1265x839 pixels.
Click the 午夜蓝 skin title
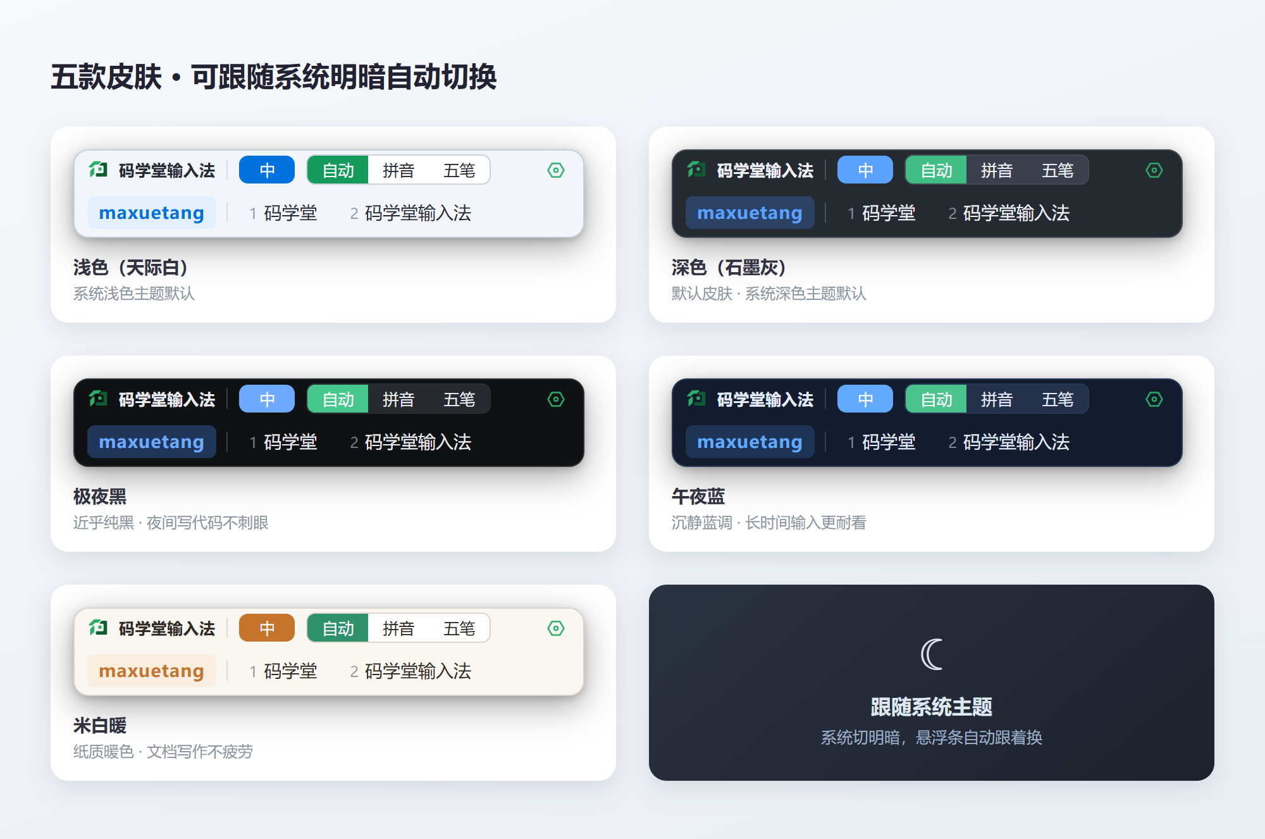(x=698, y=497)
